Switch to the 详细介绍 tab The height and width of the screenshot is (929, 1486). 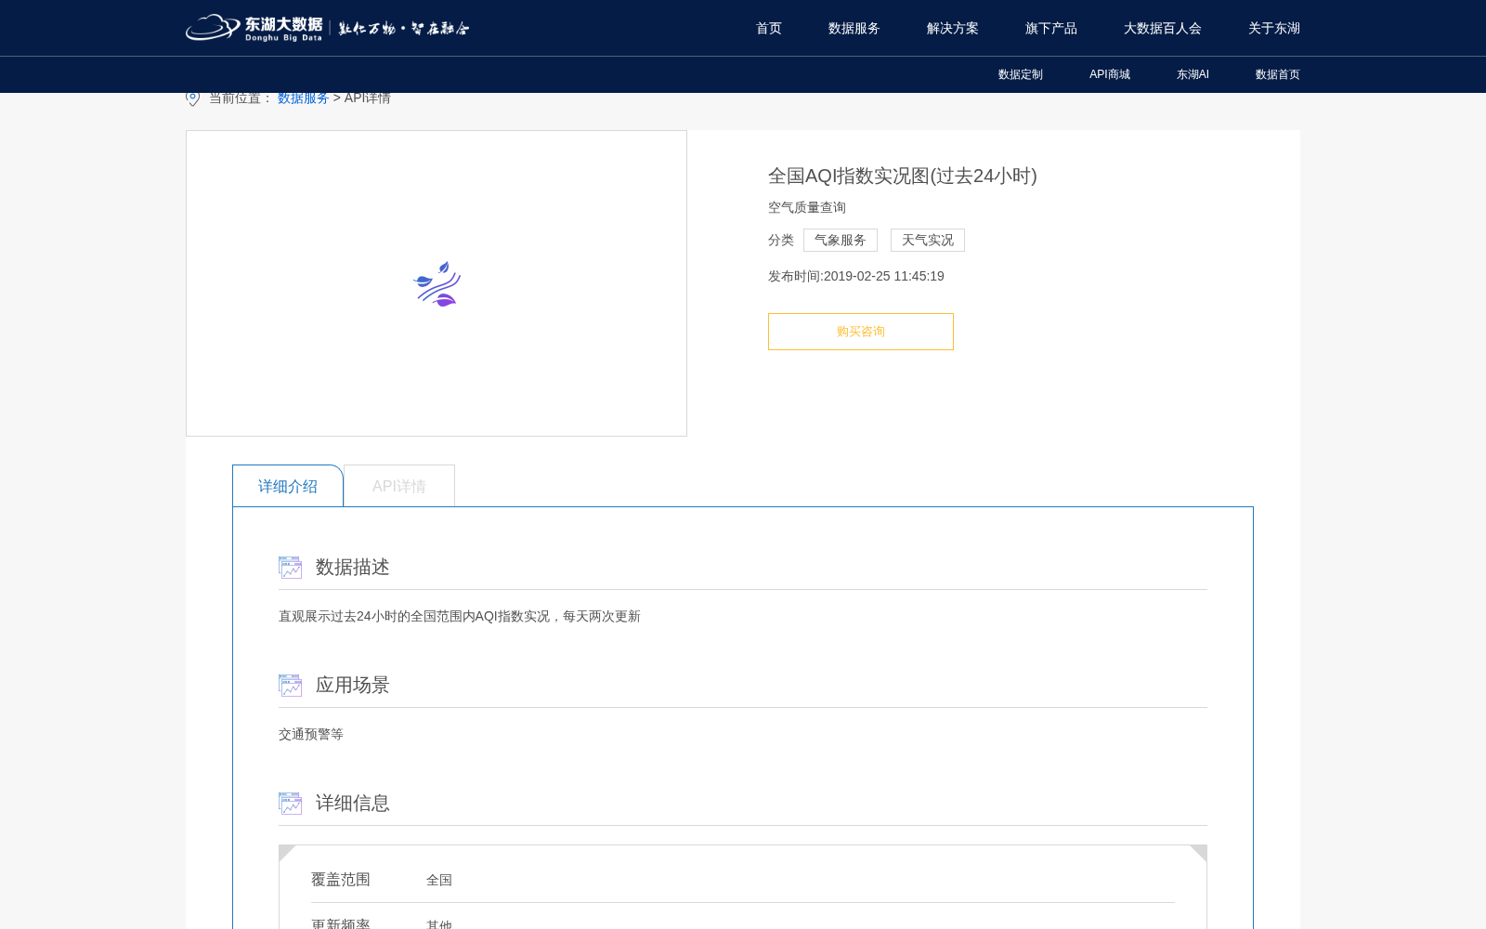(288, 486)
